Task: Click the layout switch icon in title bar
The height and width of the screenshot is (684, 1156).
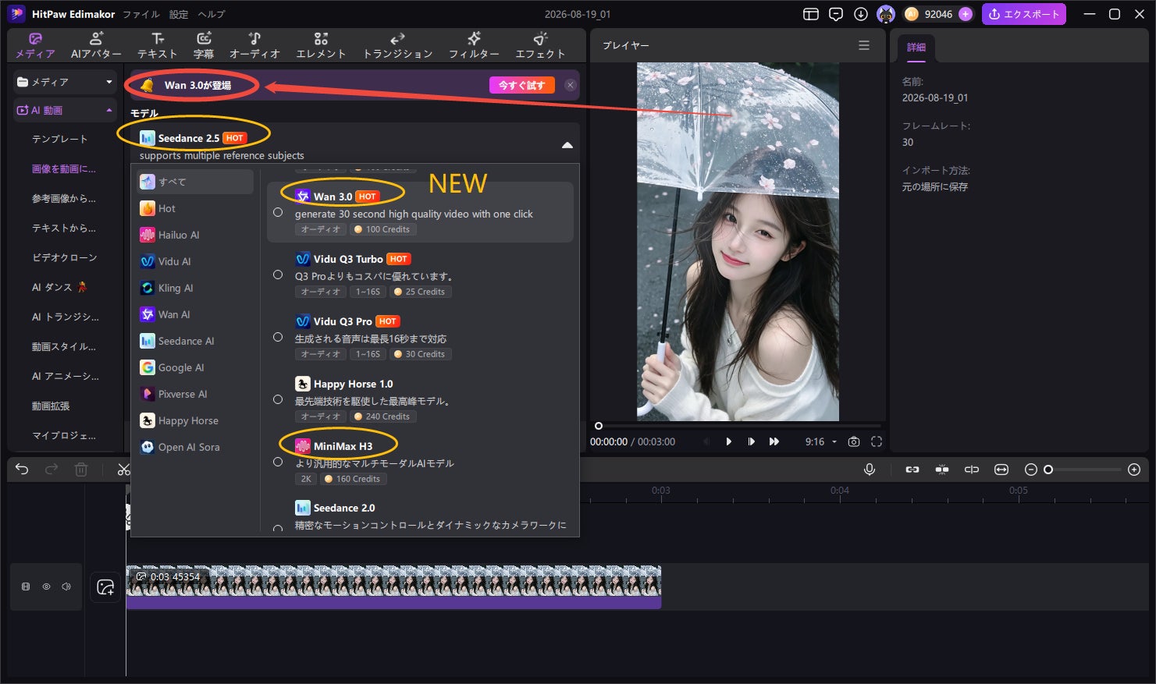Action: pyautogui.click(x=811, y=14)
